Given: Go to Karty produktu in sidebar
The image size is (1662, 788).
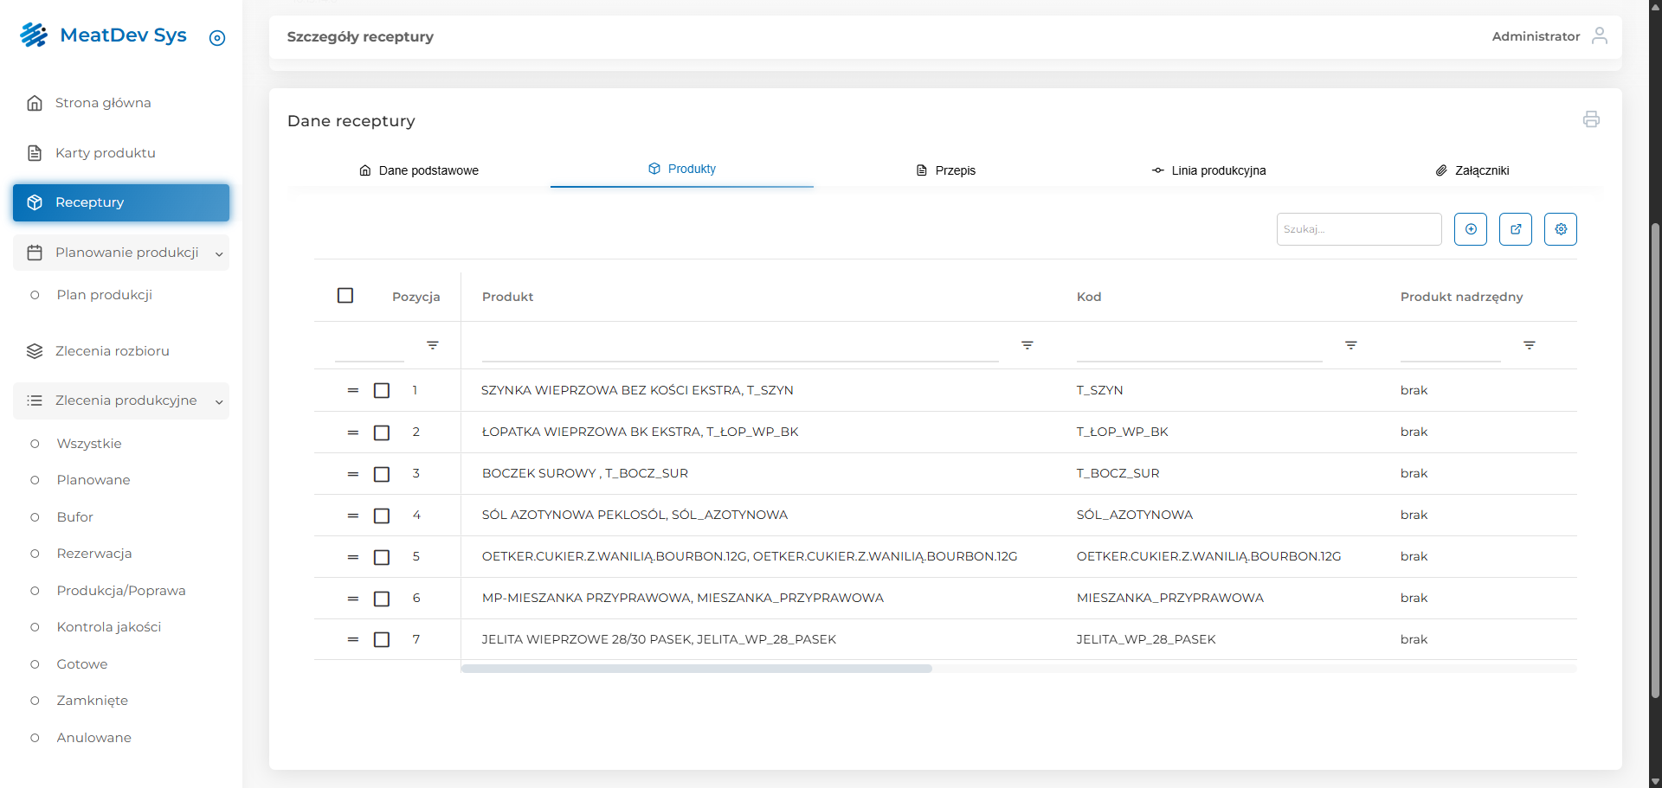Looking at the screenshot, I should tap(105, 153).
